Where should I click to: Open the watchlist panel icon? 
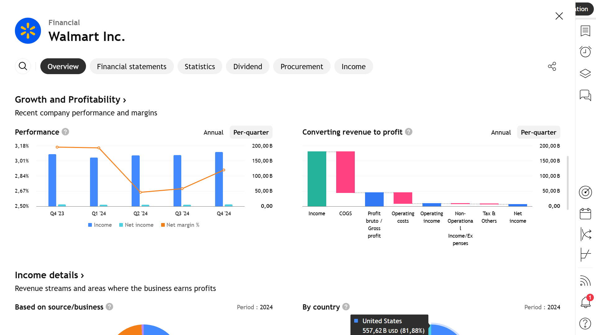(x=585, y=31)
